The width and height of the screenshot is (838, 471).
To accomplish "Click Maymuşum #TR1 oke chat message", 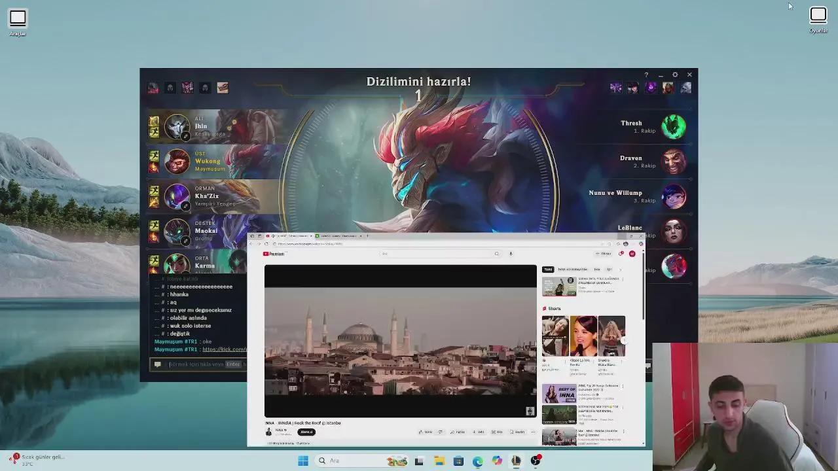I will point(183,341).
